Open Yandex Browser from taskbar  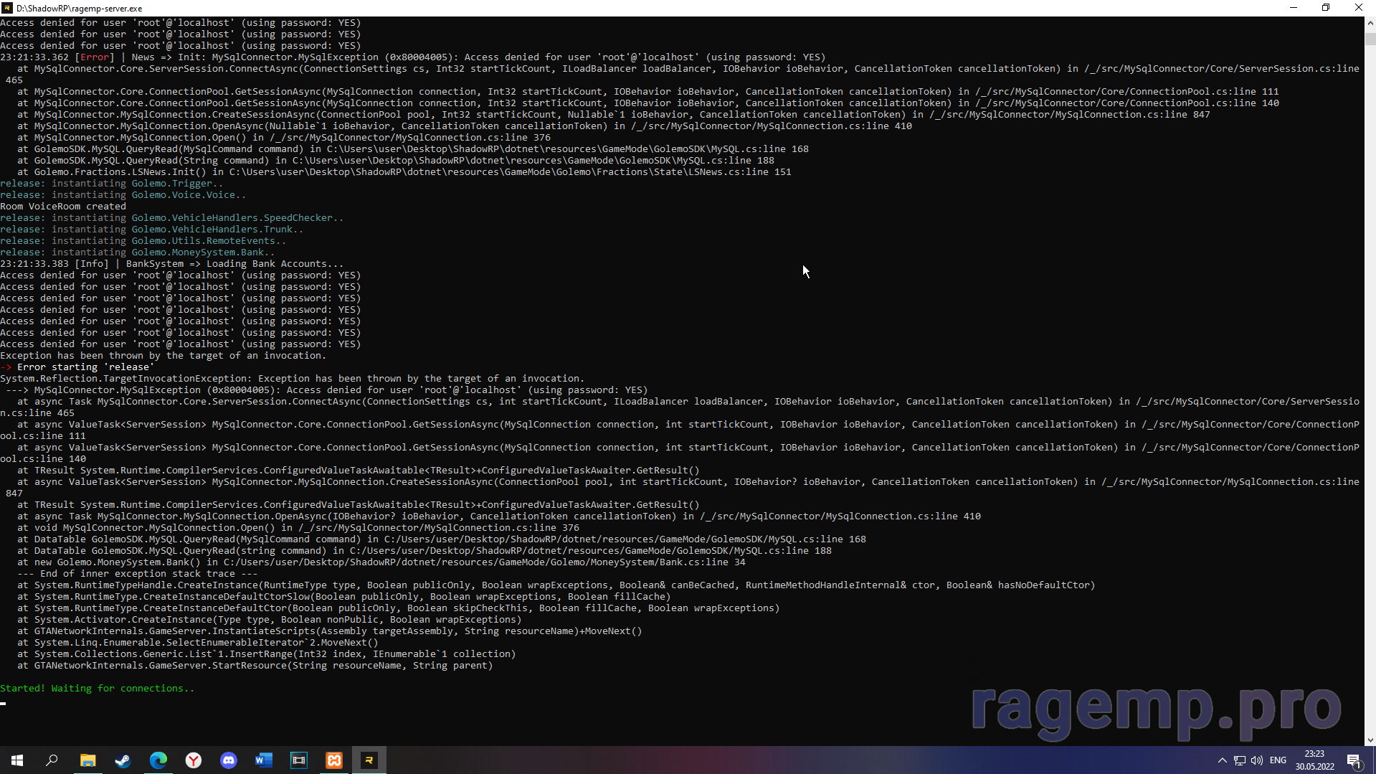(x=193, y=760)
